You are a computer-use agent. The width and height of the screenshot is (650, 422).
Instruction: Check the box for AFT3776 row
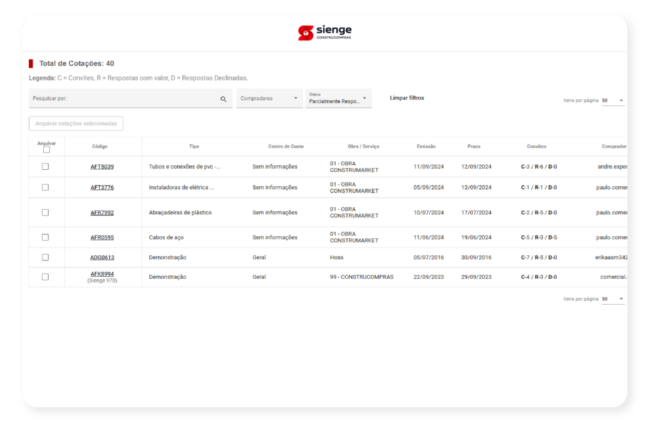click(x=45, y=188)
